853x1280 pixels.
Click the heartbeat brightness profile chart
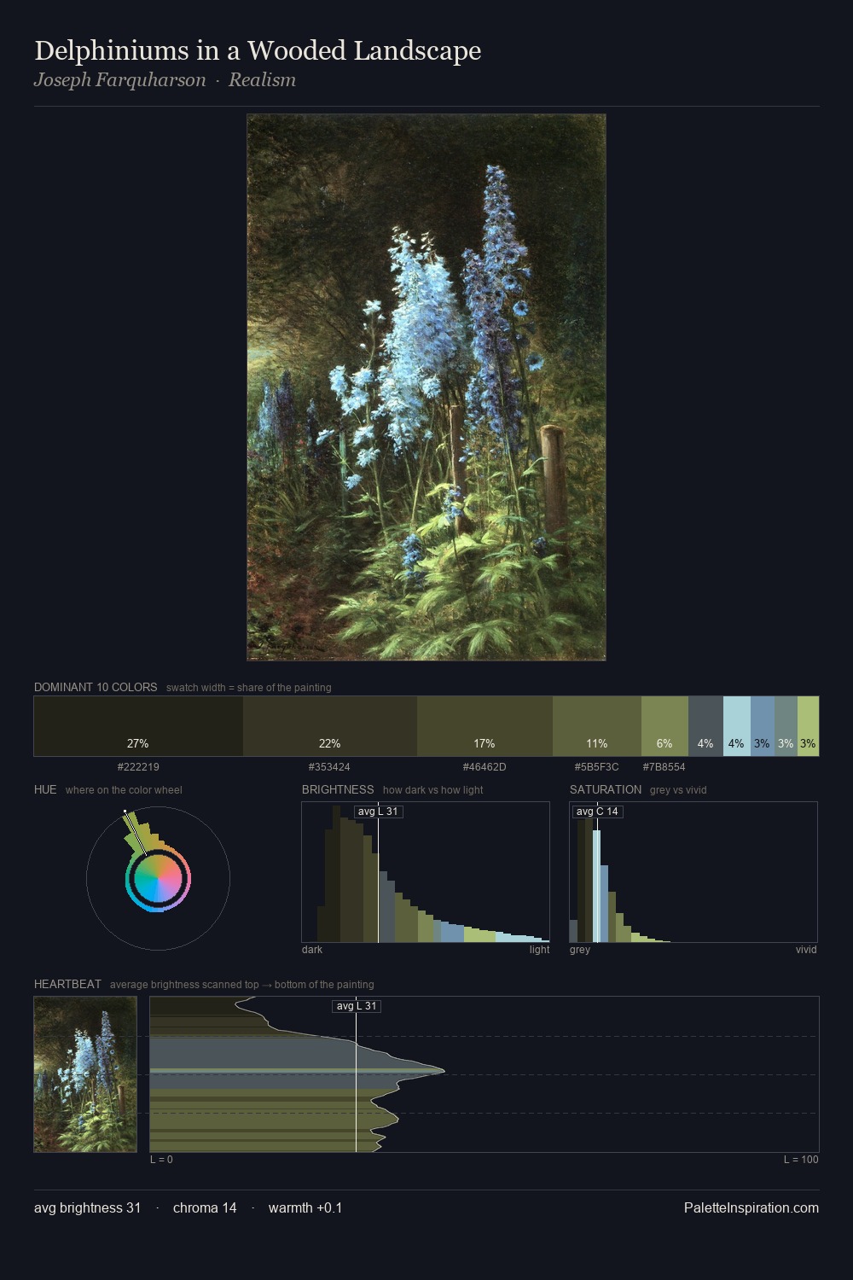485,1074
